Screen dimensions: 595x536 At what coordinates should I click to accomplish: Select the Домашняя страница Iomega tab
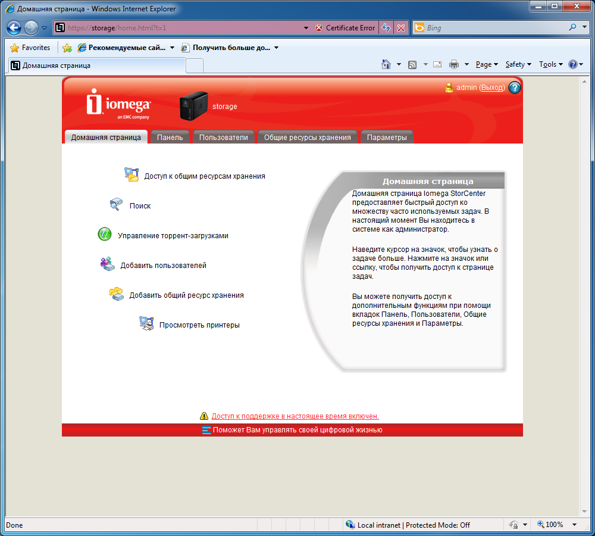point(106,138)
